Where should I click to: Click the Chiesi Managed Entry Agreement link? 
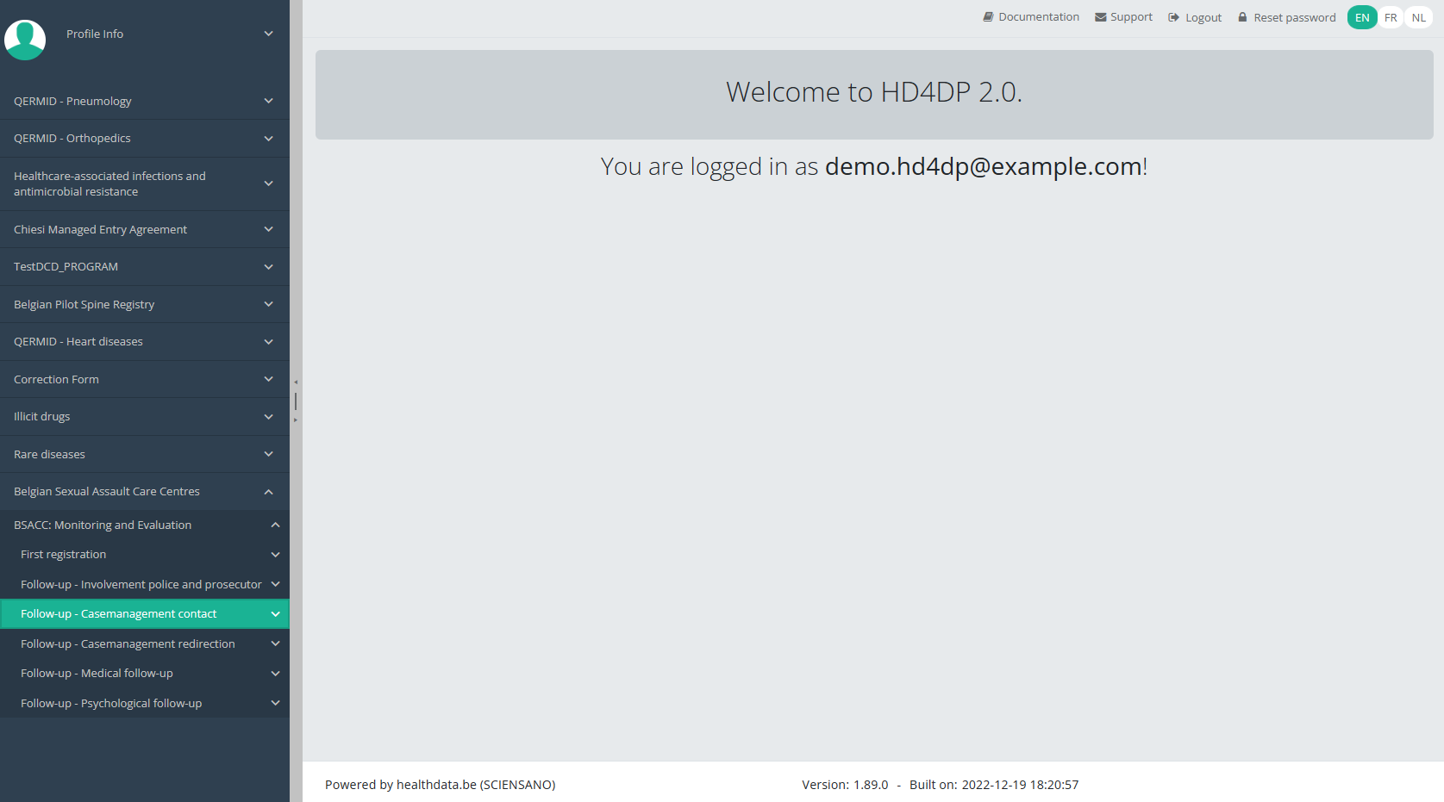(x=100, y=230)
